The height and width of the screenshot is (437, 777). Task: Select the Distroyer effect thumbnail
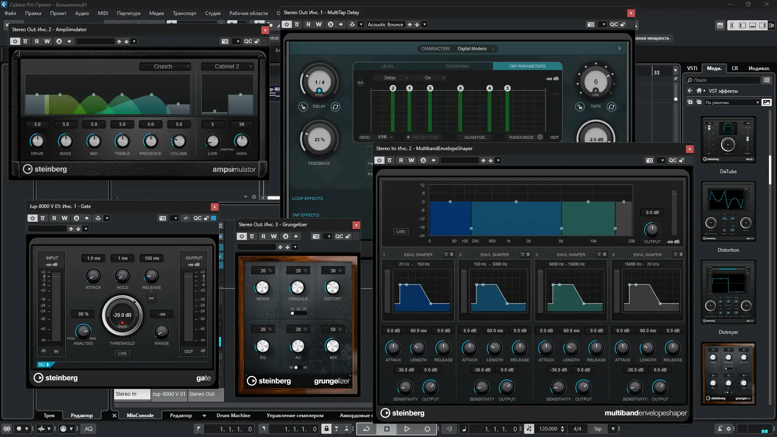(728, 292)
